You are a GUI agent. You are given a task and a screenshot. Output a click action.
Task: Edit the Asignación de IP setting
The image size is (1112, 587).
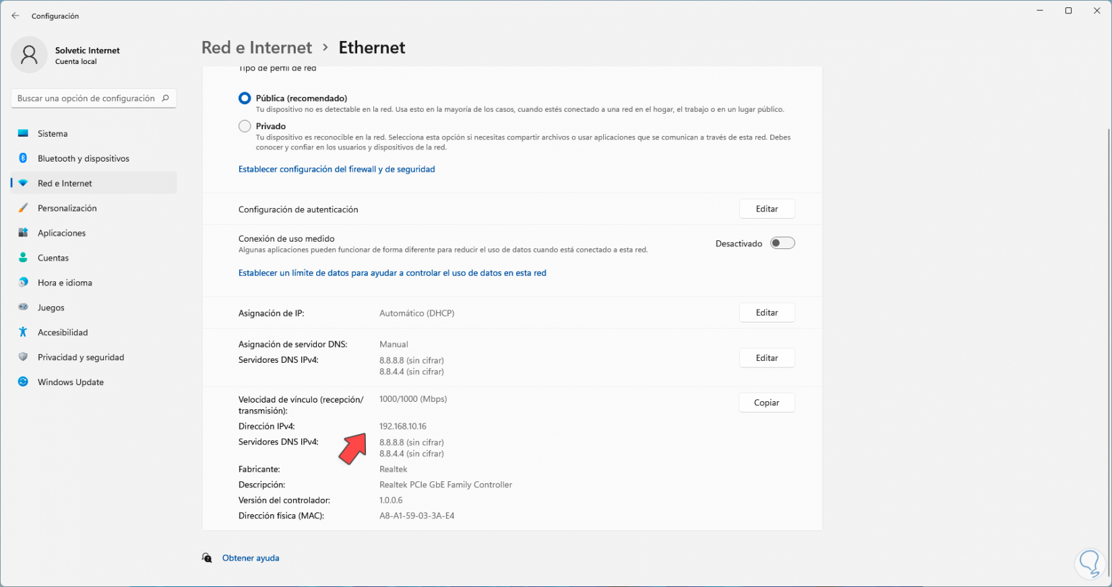point(766,313)
